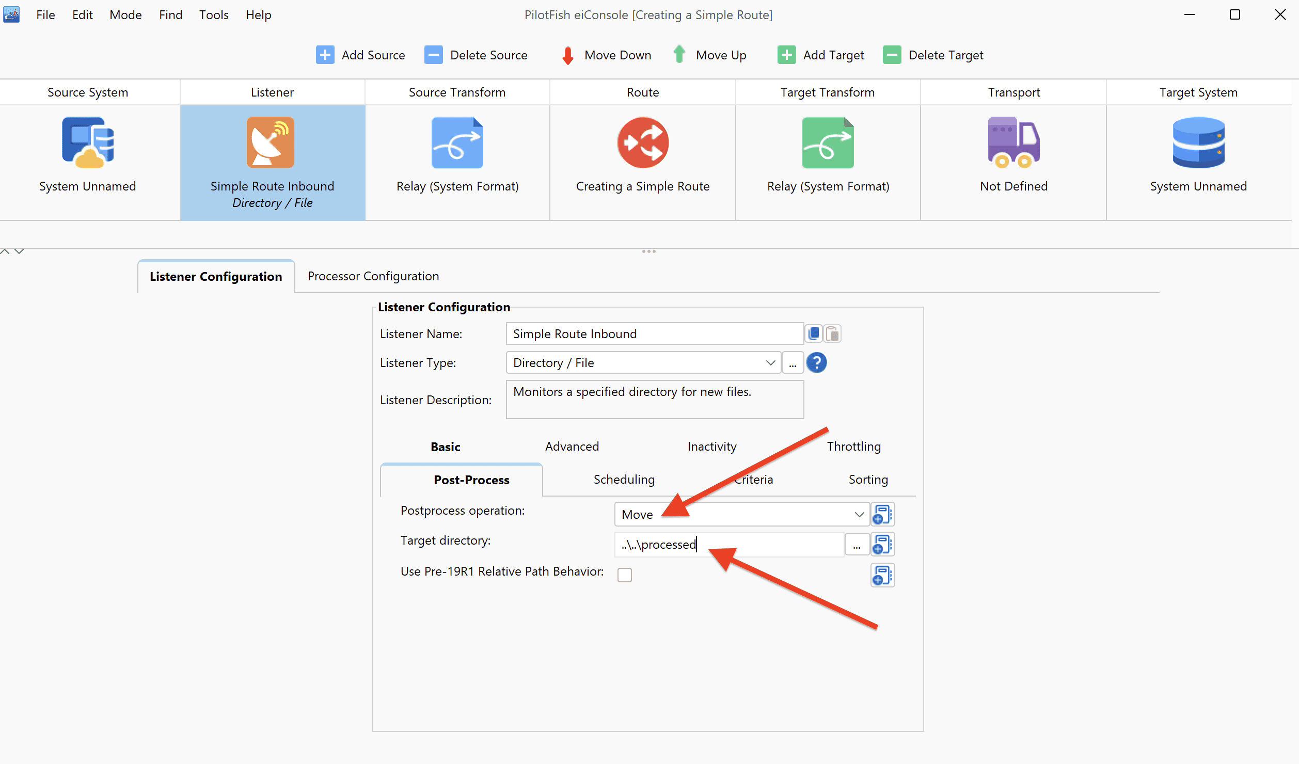Click the Add Source plus icon
Image resolution: width=1299 pixels, height=764 pixels.
[325, 55]
